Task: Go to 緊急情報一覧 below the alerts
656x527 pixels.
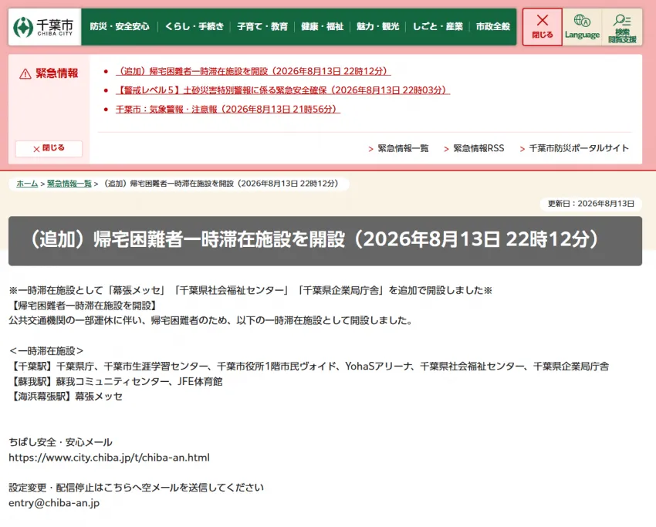Action: pyautogui.click(x=403, y=148)
